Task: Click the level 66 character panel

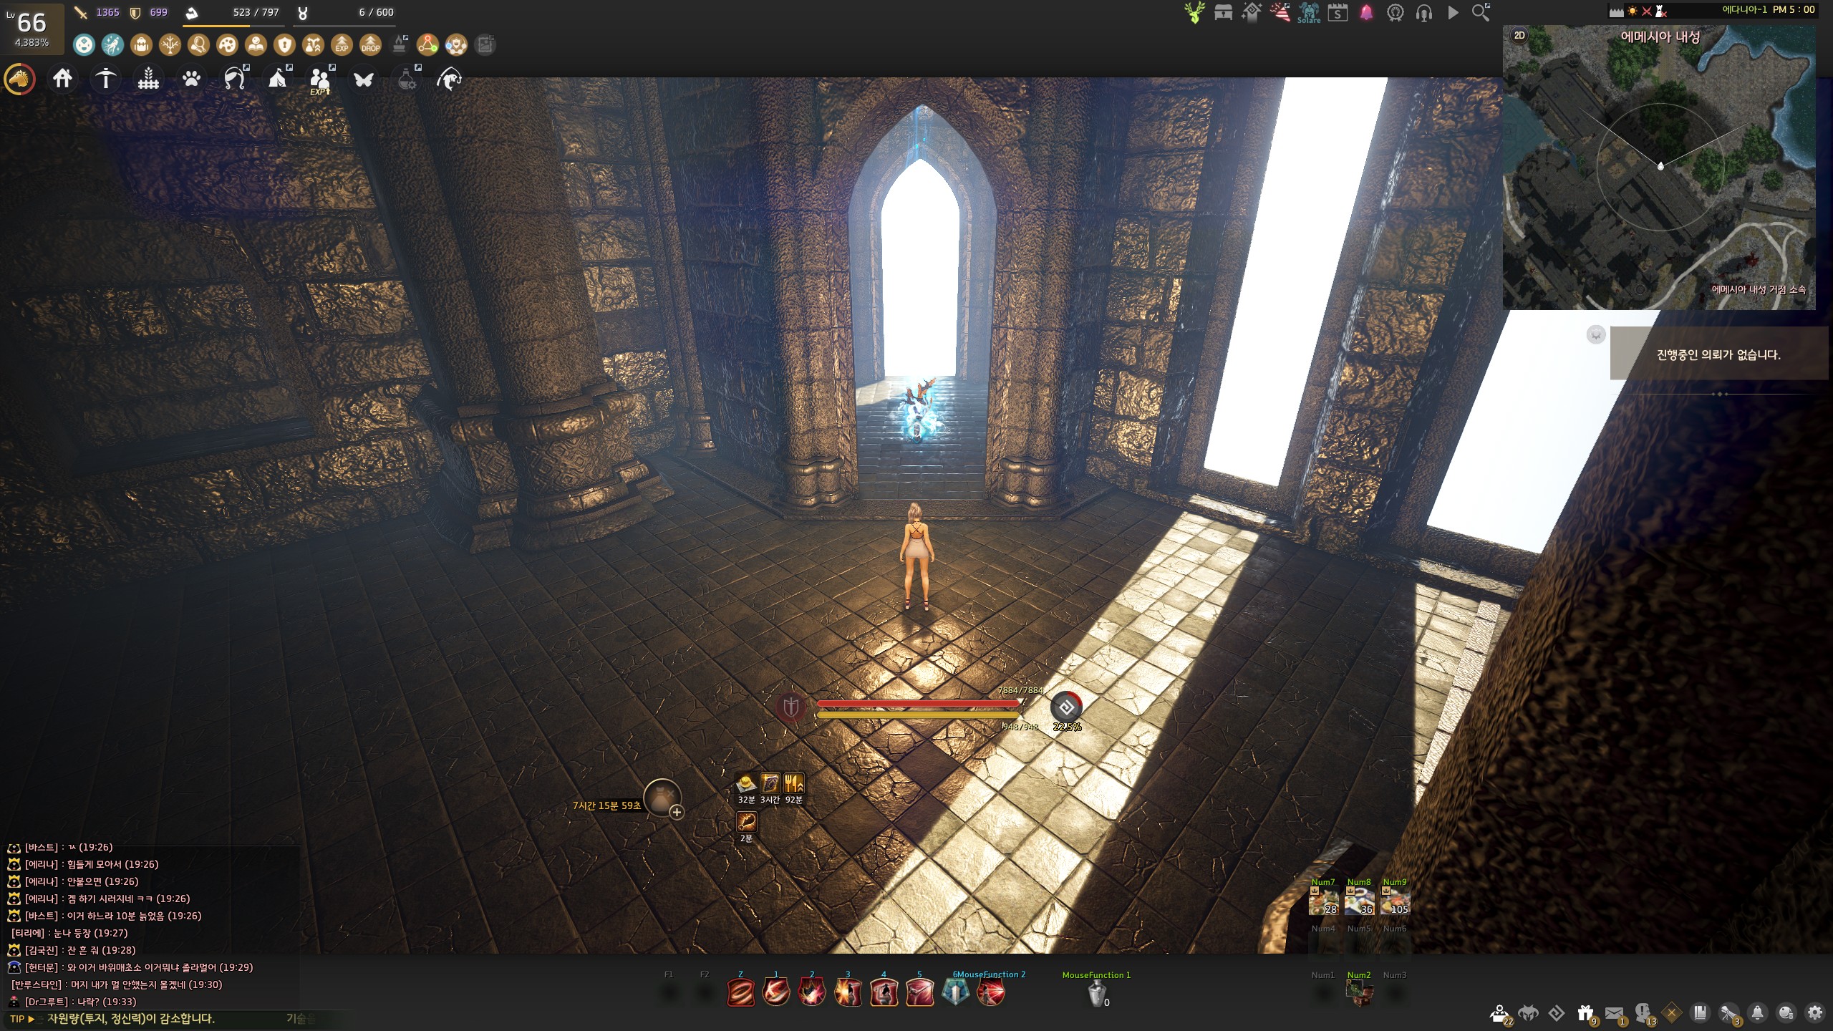Action: click(x=32, y=29)
